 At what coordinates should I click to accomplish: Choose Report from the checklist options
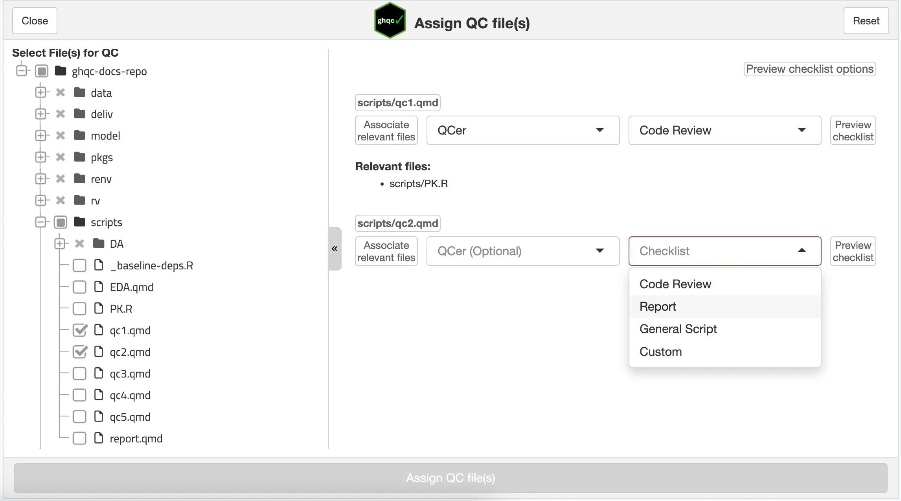(x=658, y=306)
